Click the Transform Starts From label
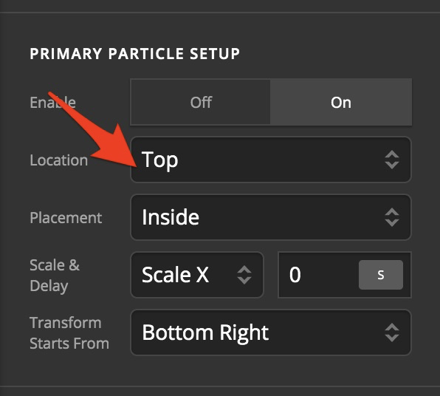Viewport: 440px width, 396px height. (69, 333)
